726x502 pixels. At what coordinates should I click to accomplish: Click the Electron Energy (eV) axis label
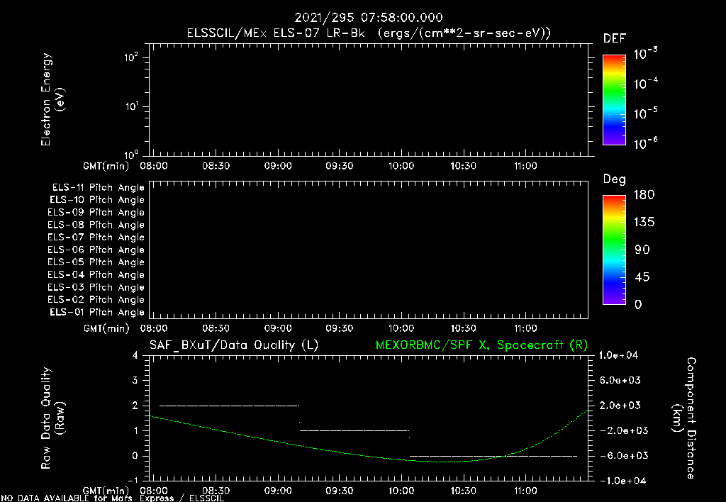click(x=52, y=99)
